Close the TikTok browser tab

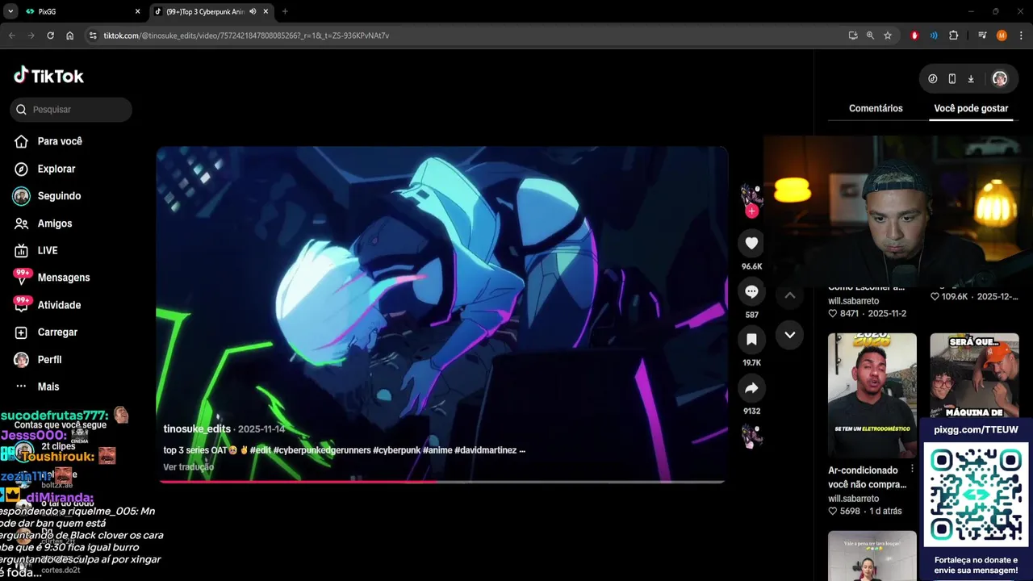click(266, 11)
